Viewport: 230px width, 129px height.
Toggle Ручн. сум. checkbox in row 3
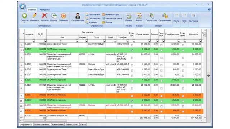click(132, 58)
